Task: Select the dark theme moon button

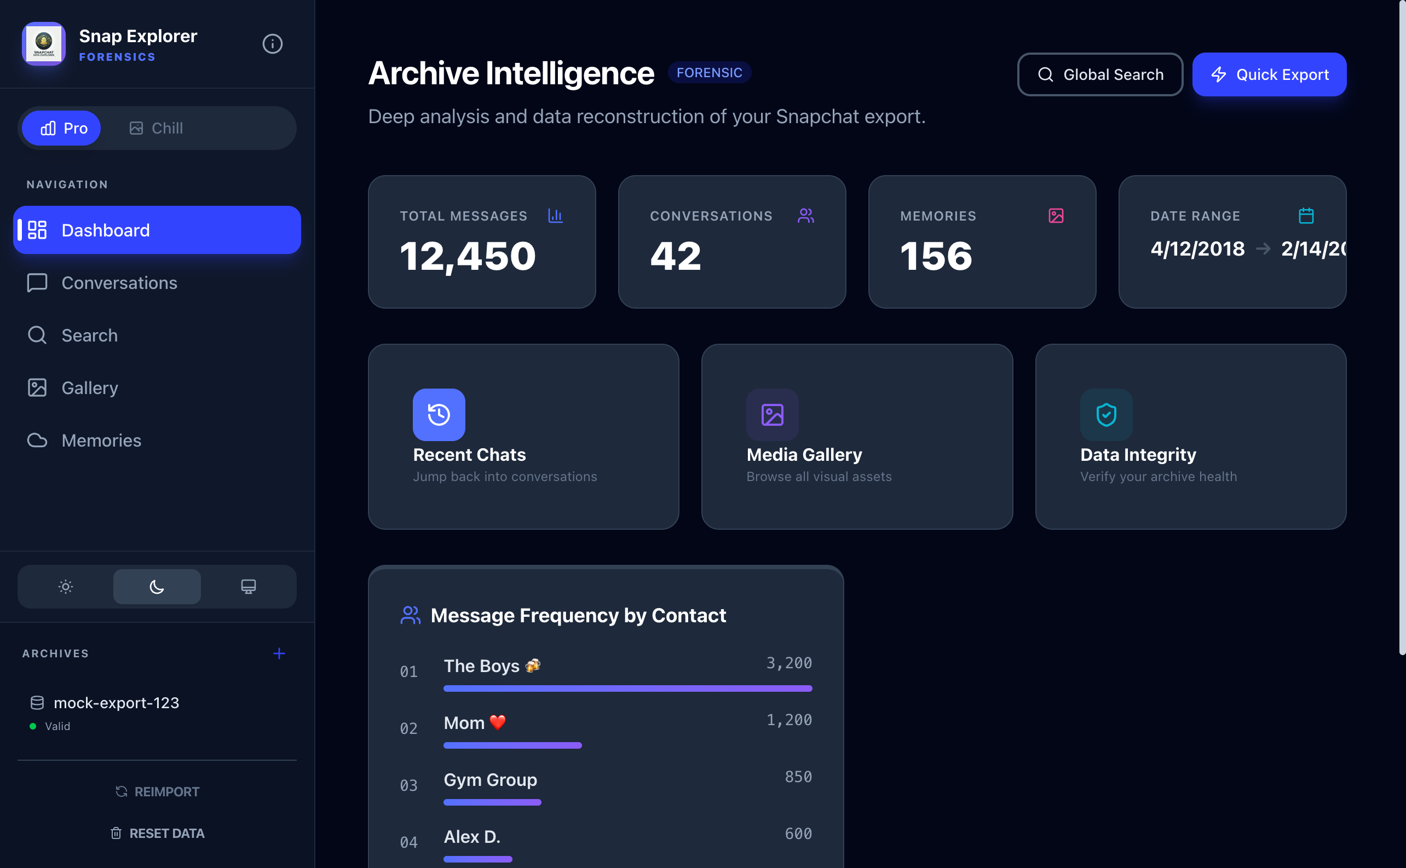Action: coord(157,587)
